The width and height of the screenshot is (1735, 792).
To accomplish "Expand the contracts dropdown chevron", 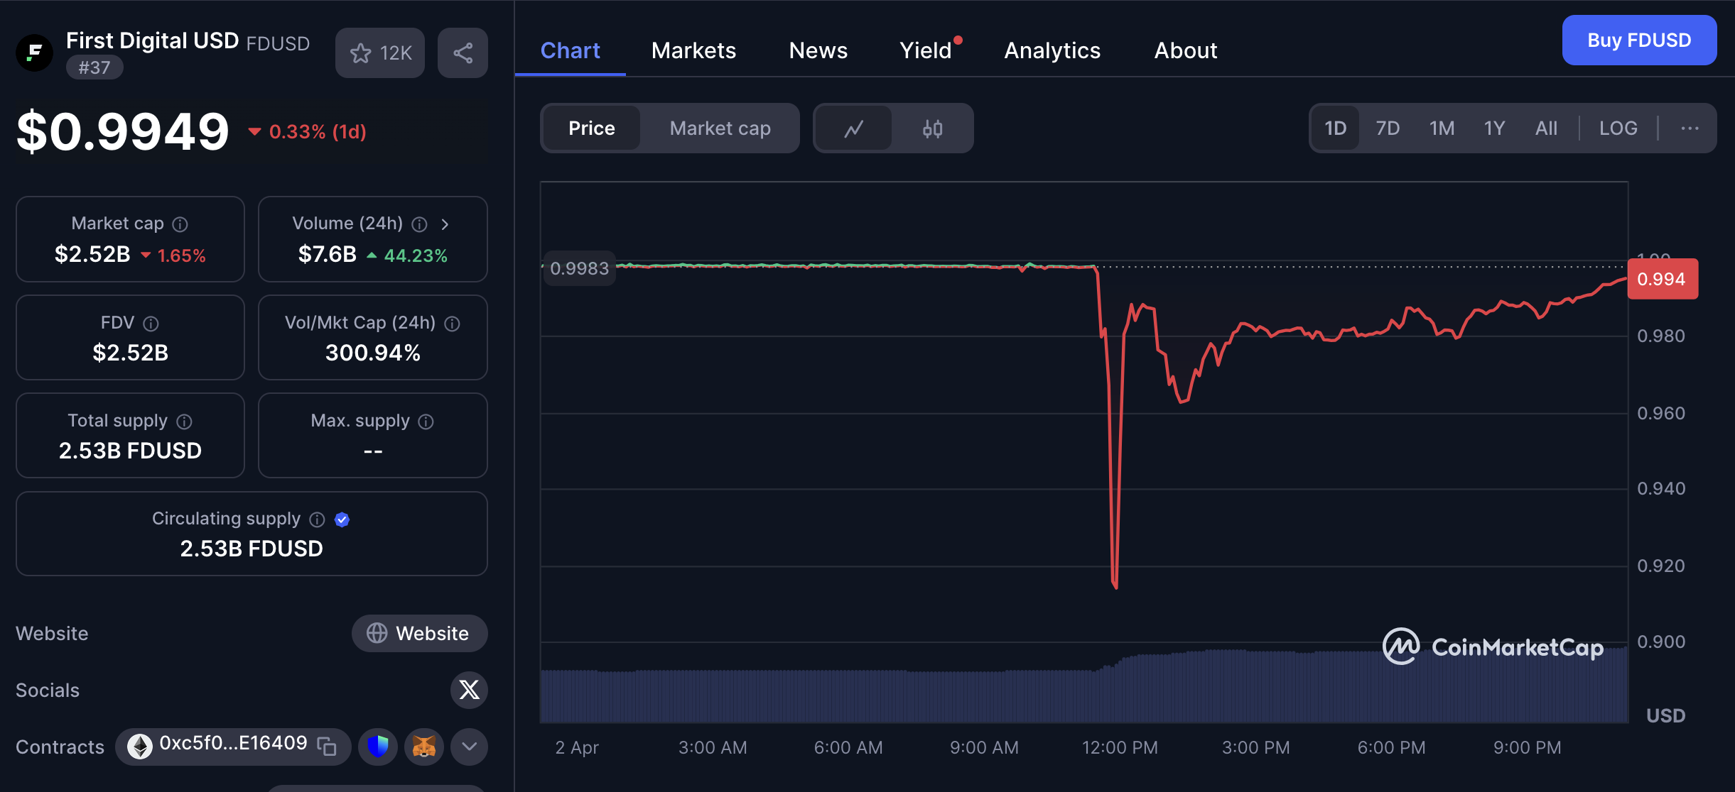I will point(469,747).
